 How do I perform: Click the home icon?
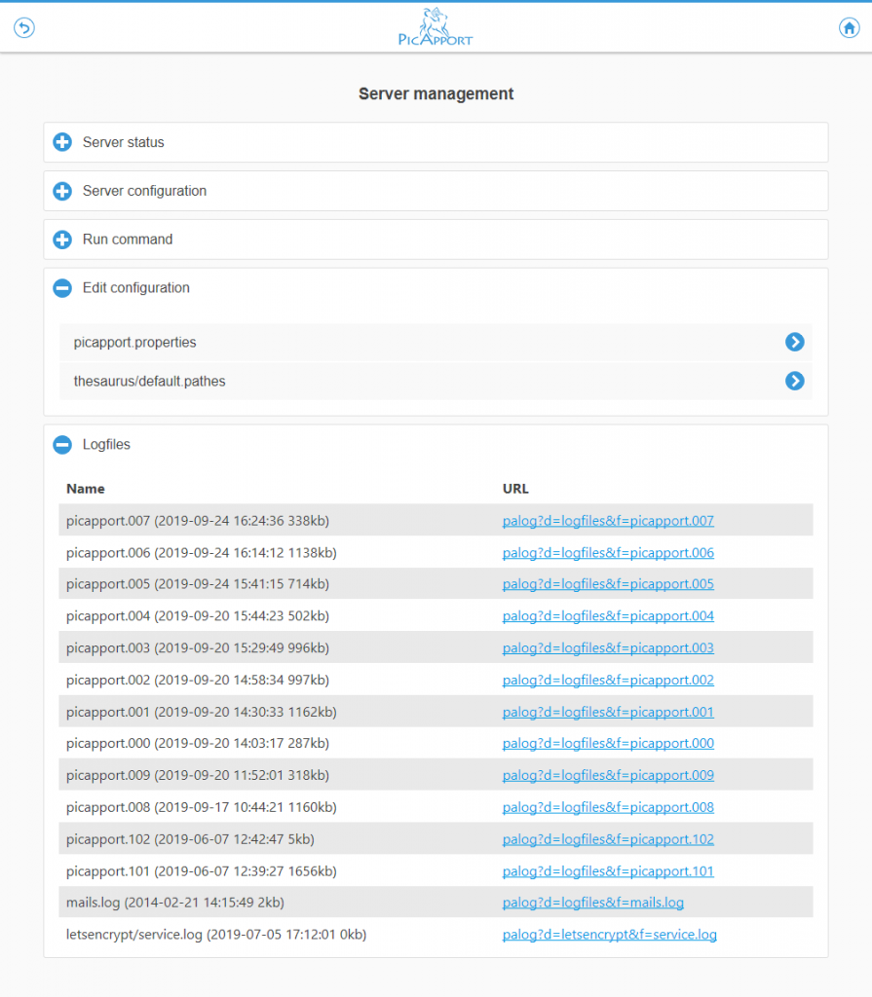849,28
